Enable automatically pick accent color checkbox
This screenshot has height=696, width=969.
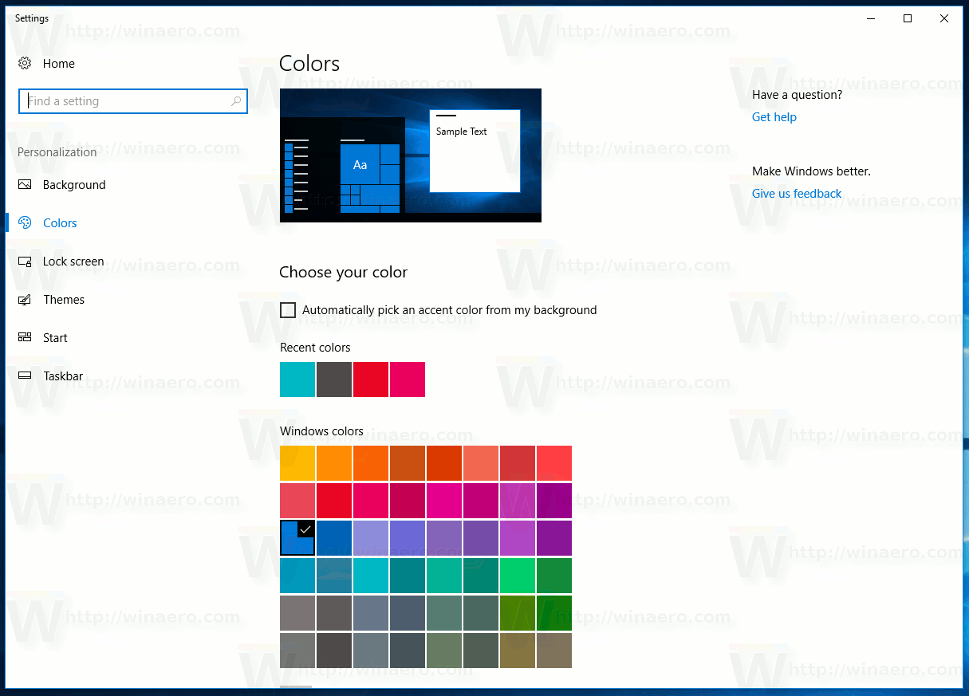pos(288,310)
